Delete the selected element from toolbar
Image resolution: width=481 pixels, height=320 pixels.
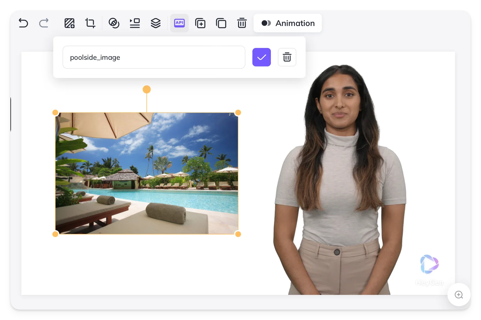coord(242,23)
